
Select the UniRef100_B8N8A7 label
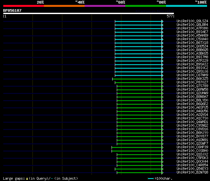pos(192,97)
